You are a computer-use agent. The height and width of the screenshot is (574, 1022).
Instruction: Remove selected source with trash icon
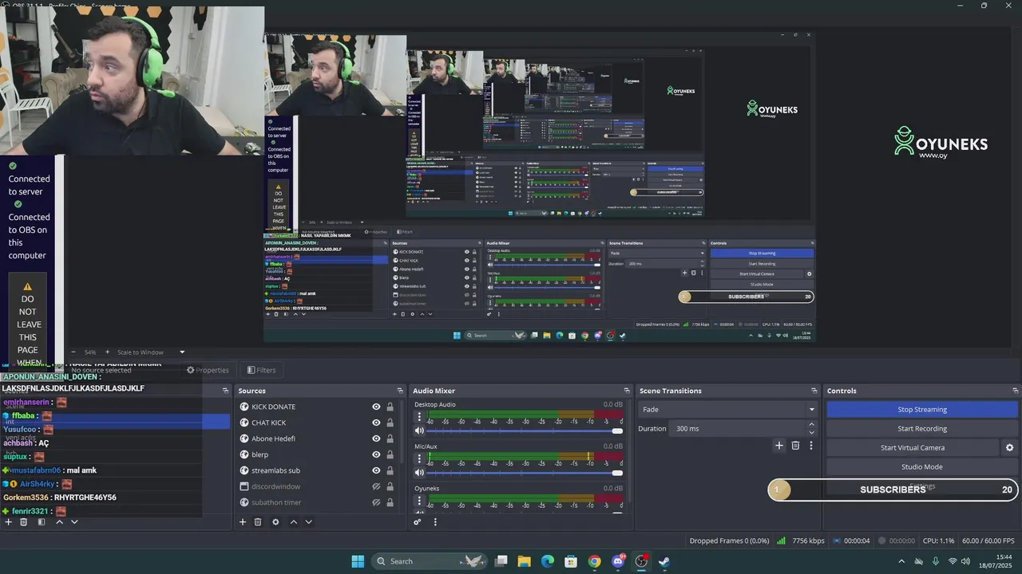tap(258, 522)
